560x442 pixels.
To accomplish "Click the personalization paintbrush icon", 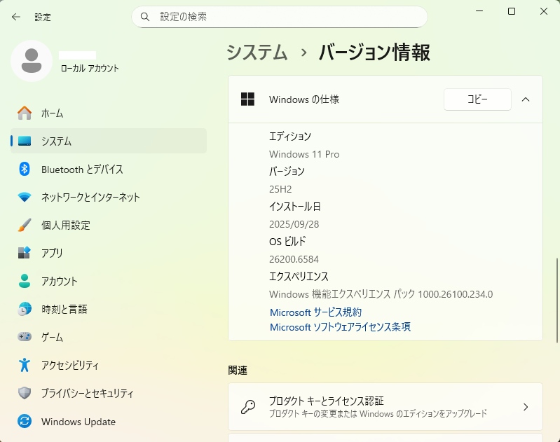I will (x=25, y=225).
